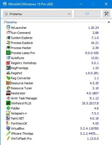Click the FontViewOK icon
The image size is (112, 145).
pos(8,123)
